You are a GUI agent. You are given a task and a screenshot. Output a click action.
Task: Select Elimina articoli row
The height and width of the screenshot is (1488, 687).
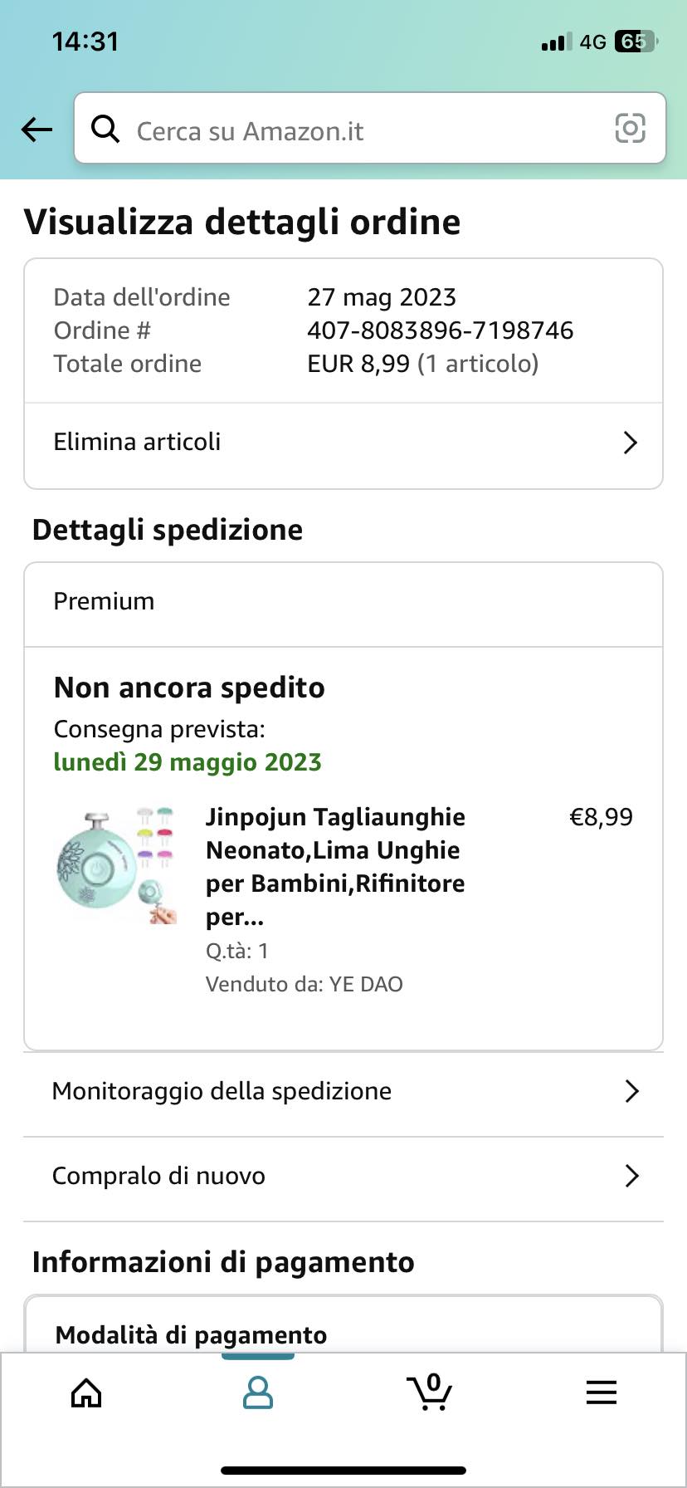(x=138, y=442)
